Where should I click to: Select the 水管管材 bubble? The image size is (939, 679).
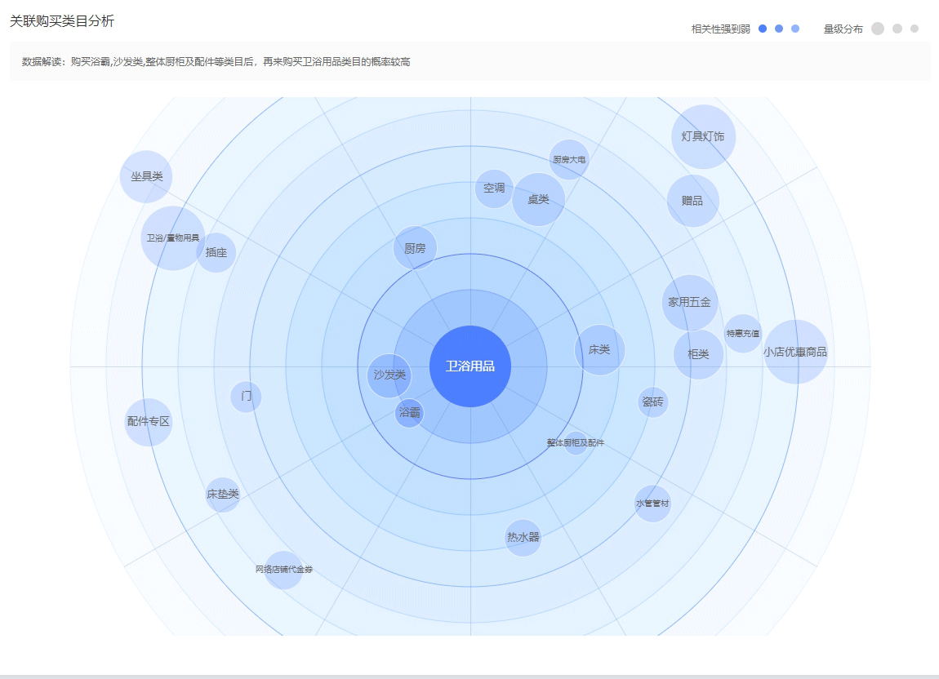tap(652, 504)
